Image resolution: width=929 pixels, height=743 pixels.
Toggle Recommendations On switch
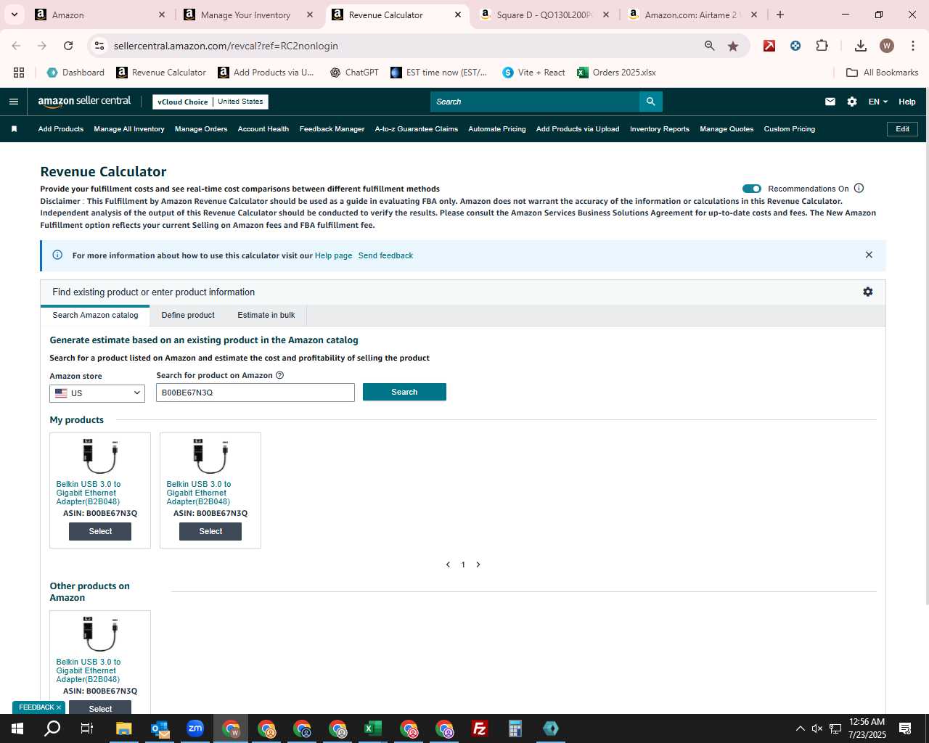click(x=752, y=189)
